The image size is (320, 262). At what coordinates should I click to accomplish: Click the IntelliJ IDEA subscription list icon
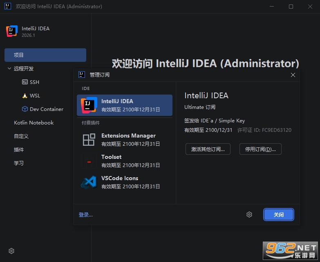[x=89, y=105]
